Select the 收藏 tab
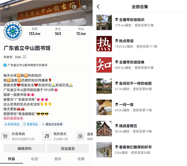Image resolution: width=187 pixels, height=166 pixels. click(81, 159)
